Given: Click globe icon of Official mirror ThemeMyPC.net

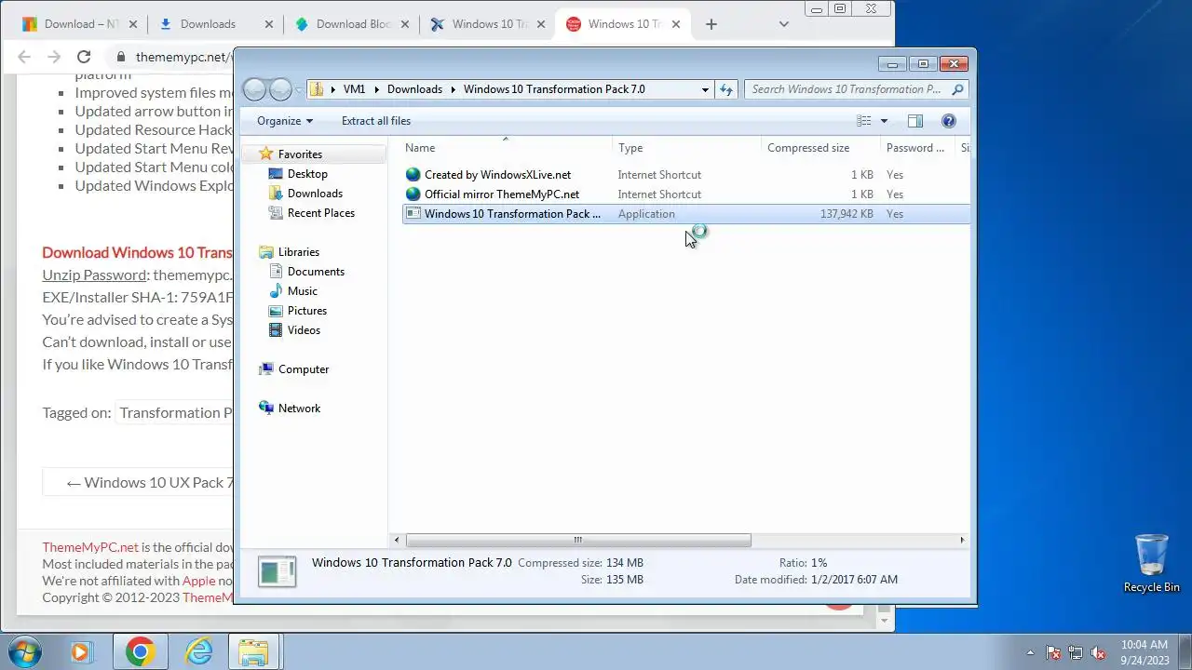Looking at the screenshot, I should tap(413, 194).
